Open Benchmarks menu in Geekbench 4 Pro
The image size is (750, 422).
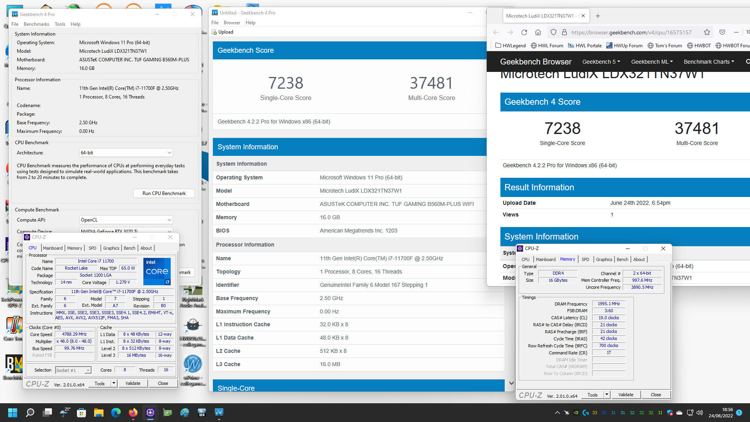(x=36, y=24)
